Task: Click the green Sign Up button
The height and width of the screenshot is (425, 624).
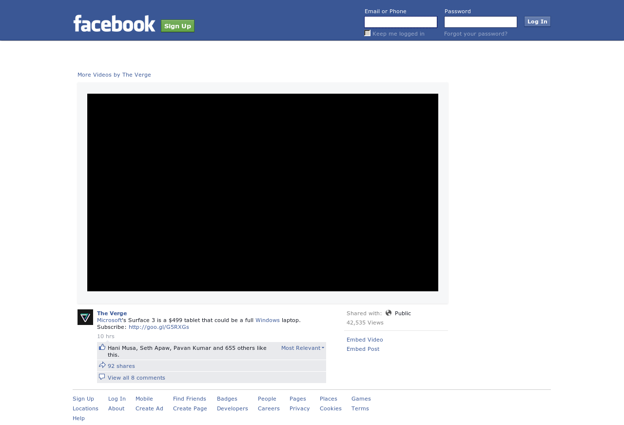Action: [x=178, y=26]
